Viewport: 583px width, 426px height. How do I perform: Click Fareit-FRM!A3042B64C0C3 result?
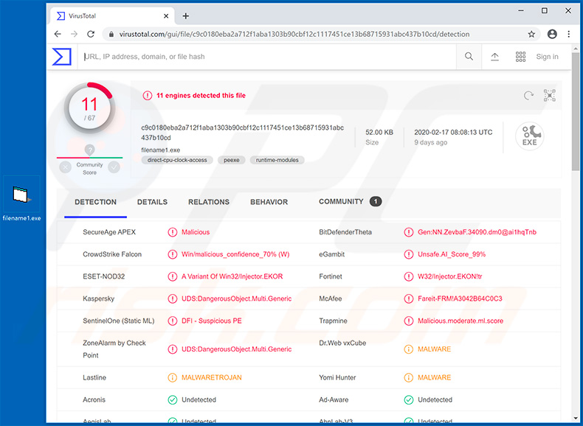pyautogui.click(x=460, y=298)
